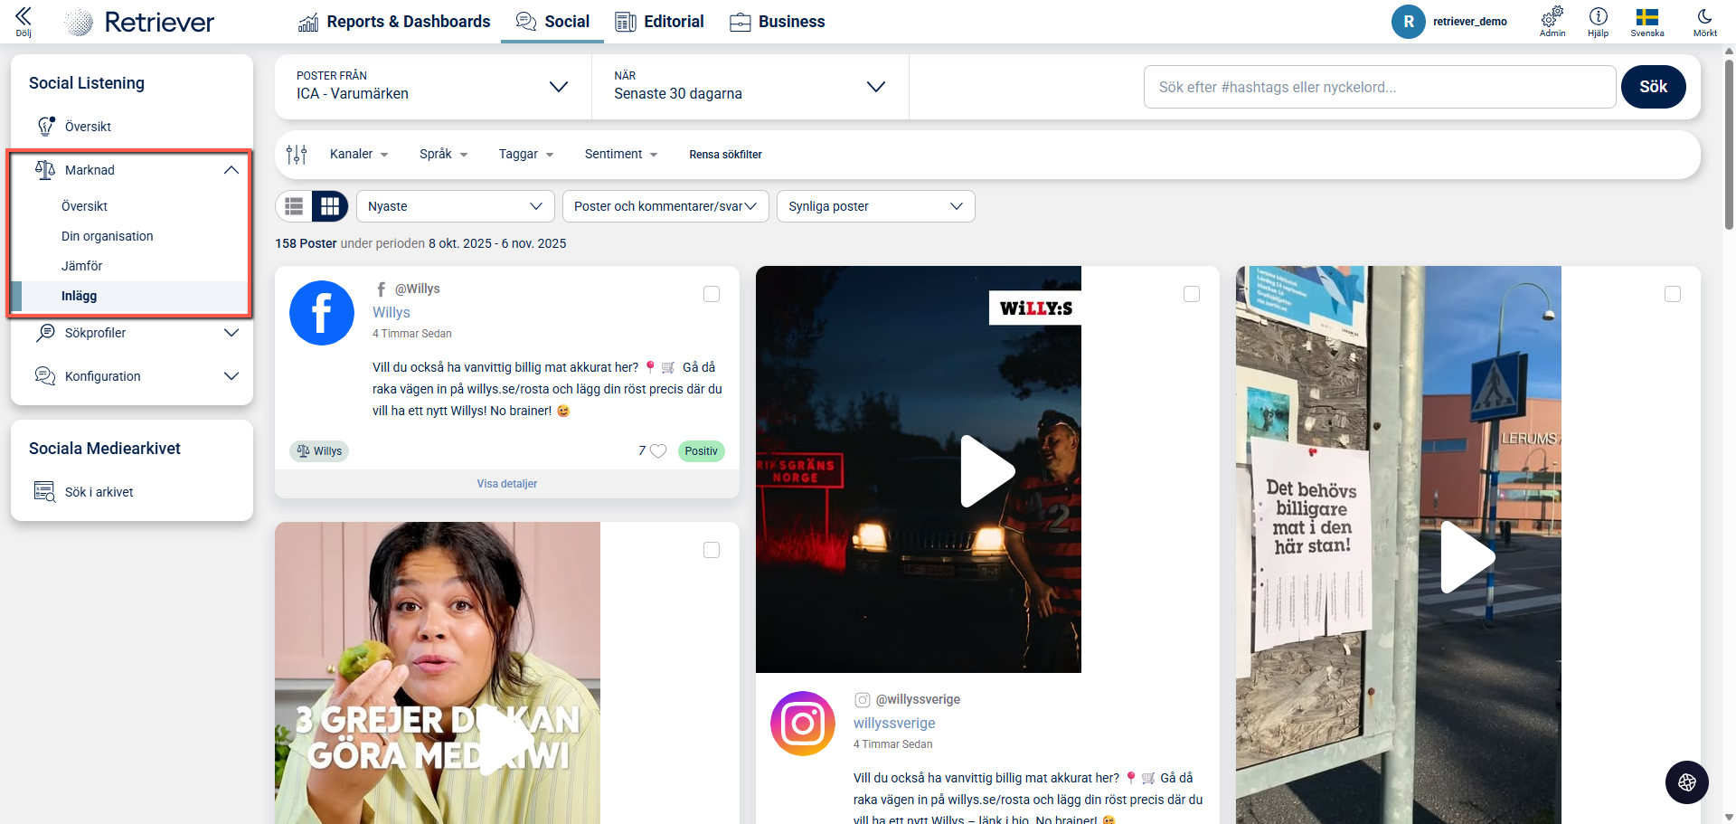1736x824 pixels.
Task: Expand the Sökprofiler section chevron
Action: 231,333
